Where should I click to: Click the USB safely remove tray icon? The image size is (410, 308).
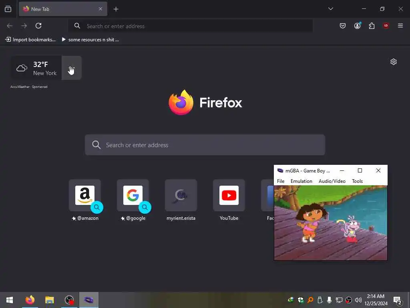click(x=320, y=300)
